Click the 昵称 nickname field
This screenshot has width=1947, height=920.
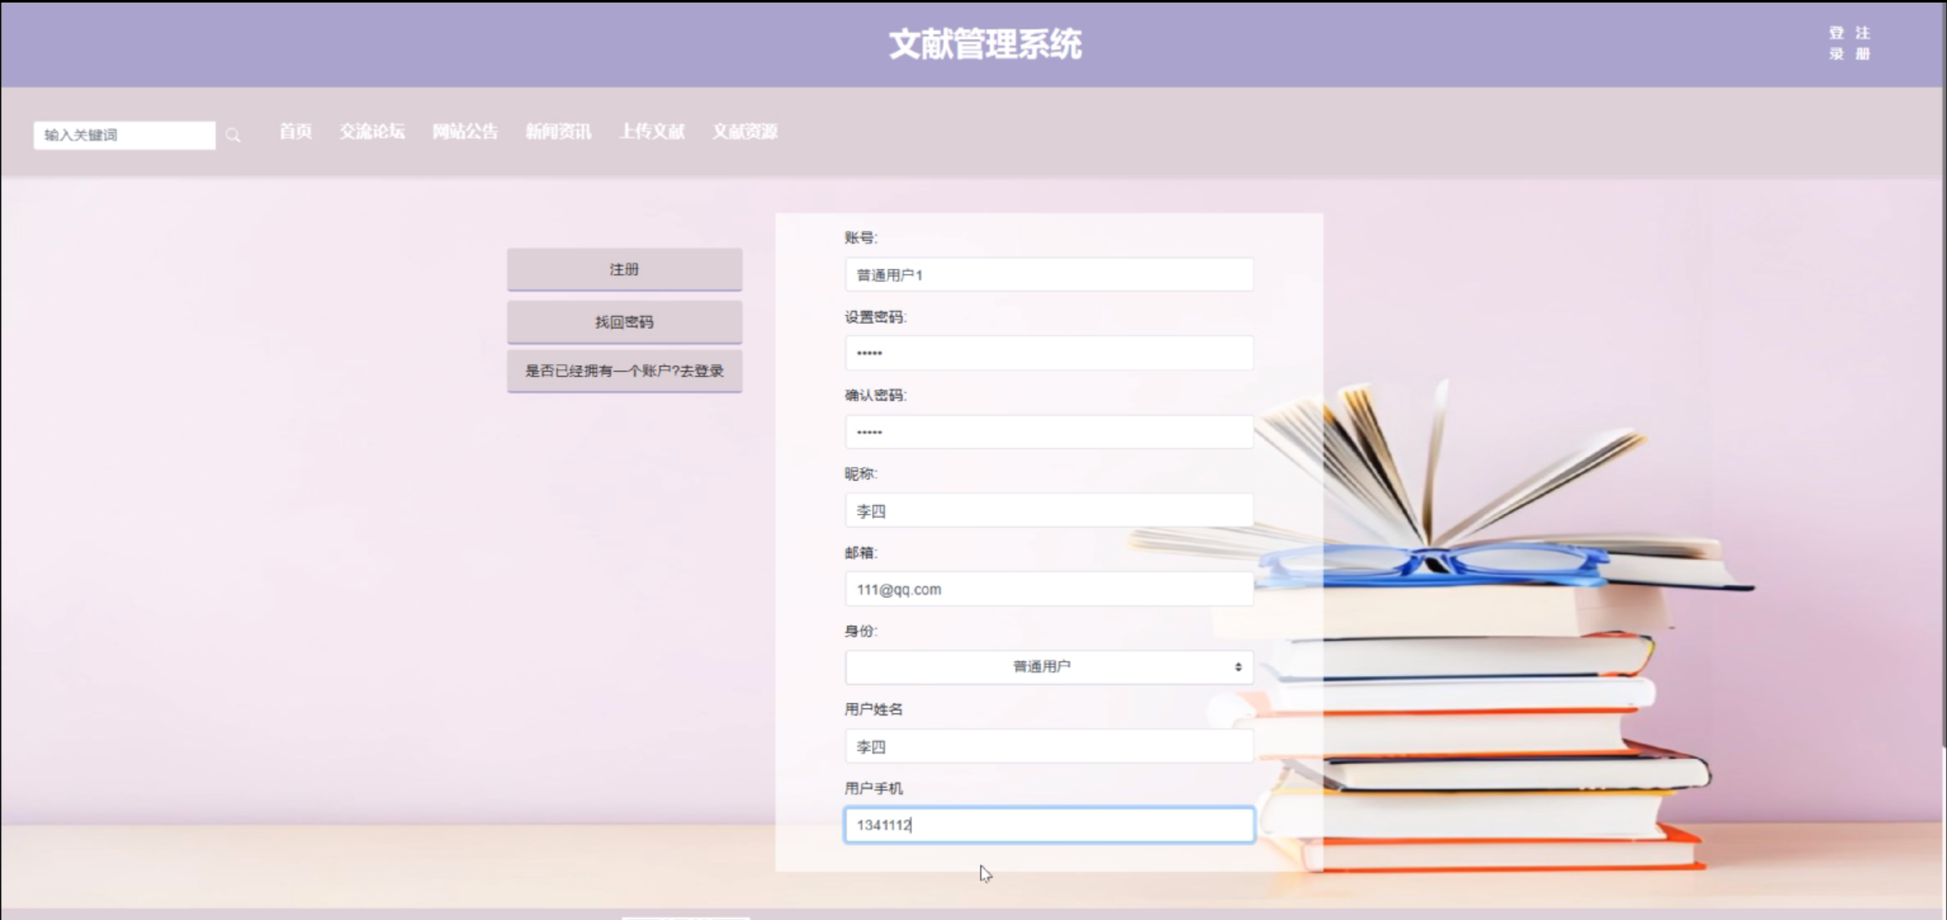[x=1049, y=511]
